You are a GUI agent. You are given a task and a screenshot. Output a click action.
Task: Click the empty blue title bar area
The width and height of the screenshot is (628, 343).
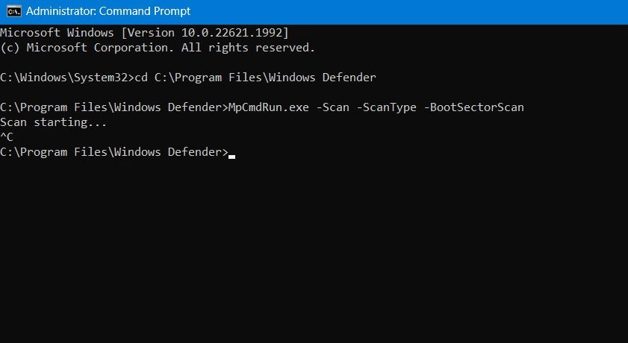[x=408, y=11]
